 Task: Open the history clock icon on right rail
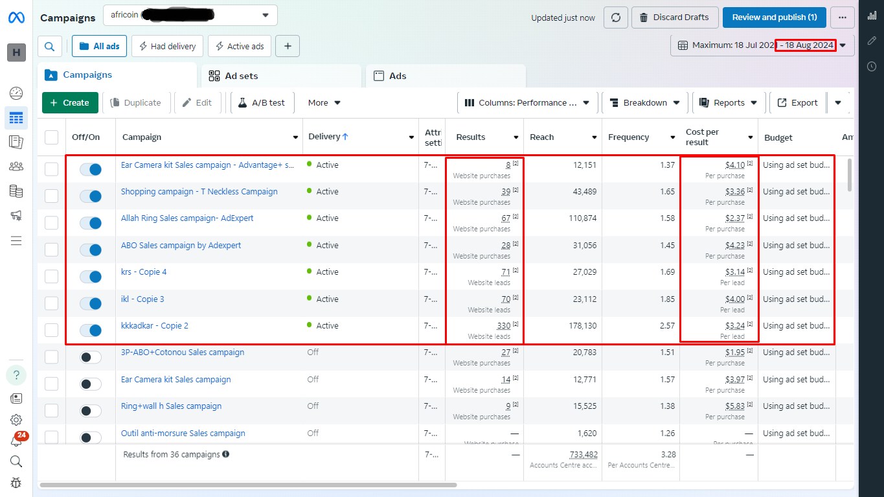[x=872, y=66]
